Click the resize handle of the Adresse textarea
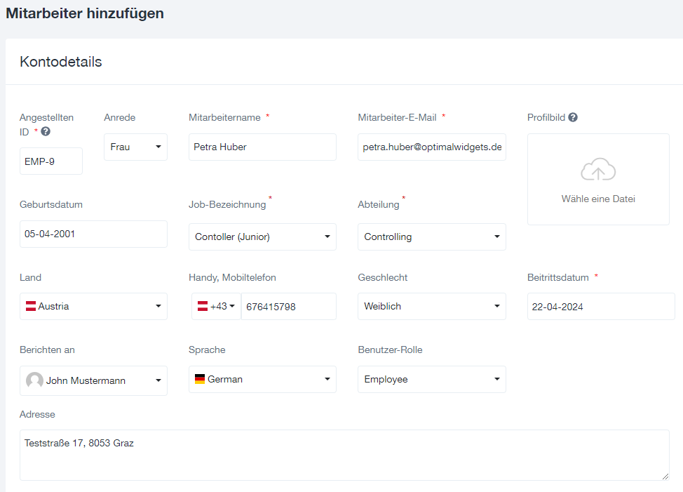 (665, 477)
